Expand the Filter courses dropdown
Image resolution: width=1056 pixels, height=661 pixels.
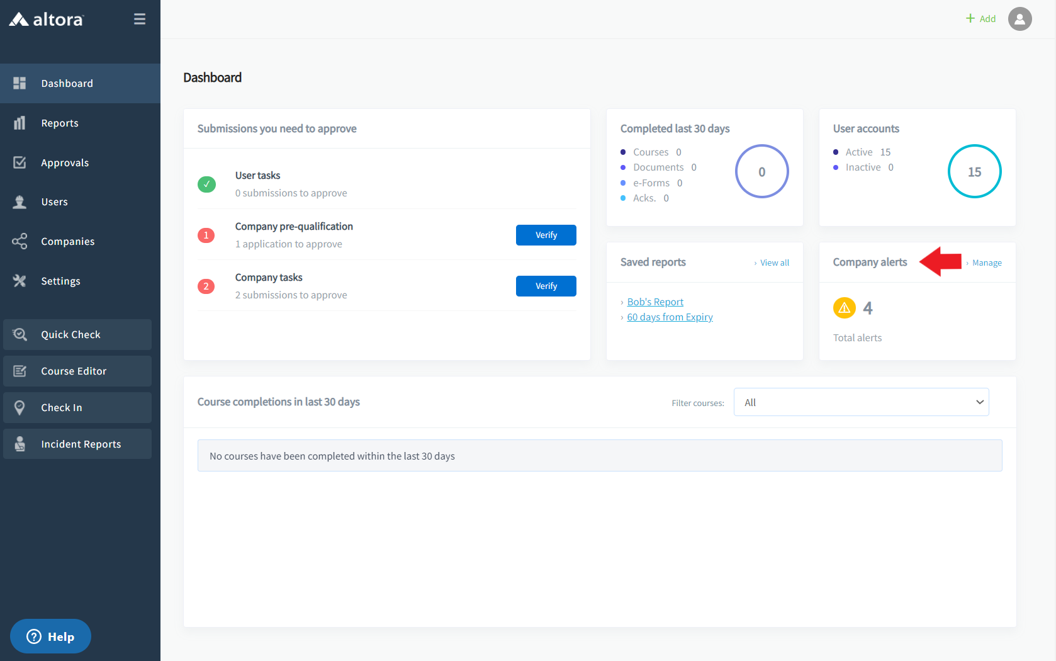point(861,402)
